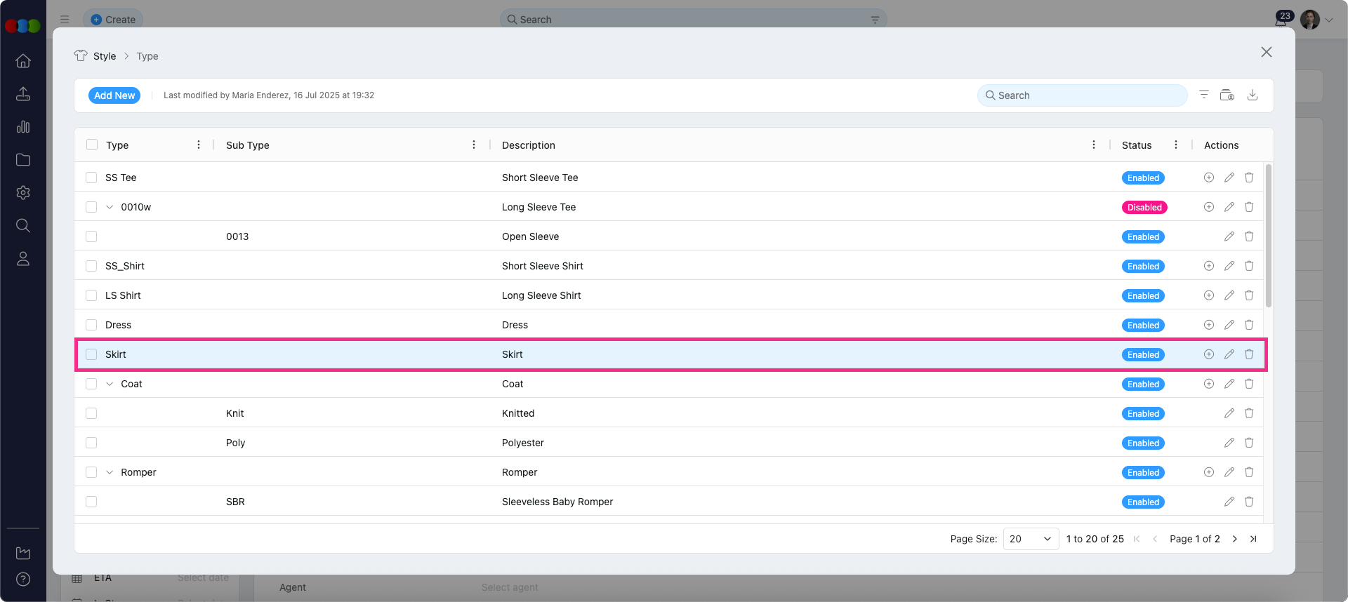Click the table's vertical scrollbar
Image resolution: width=1348 pixels, height=602 pixels.
tap(1268, 236)
